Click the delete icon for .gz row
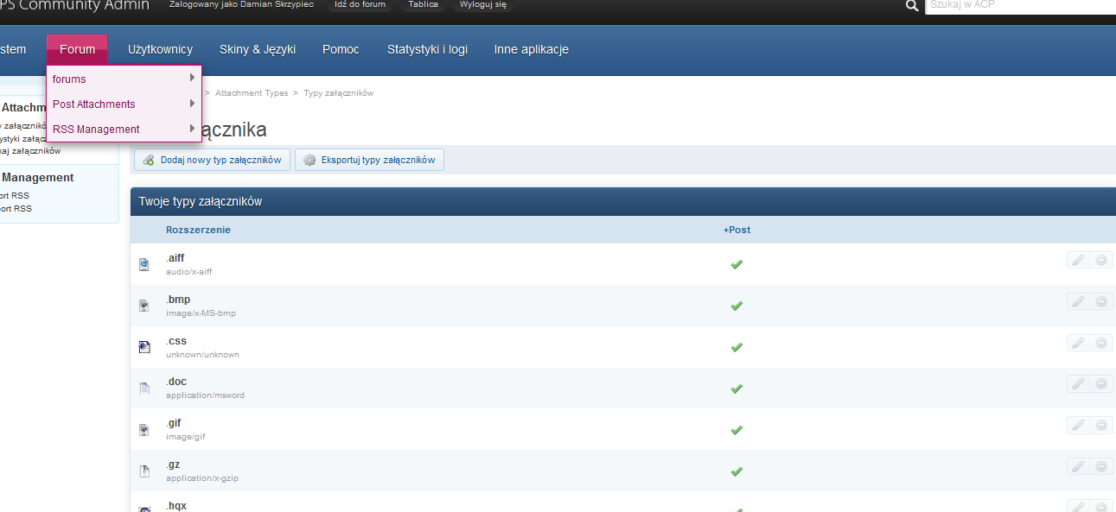 pyautogui.click(x=1101, y=466)
